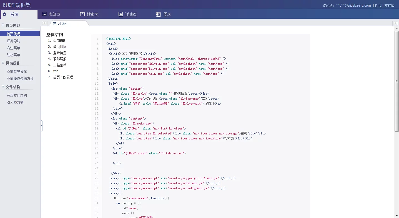Click the 整体结构 heading

(55, 35)
